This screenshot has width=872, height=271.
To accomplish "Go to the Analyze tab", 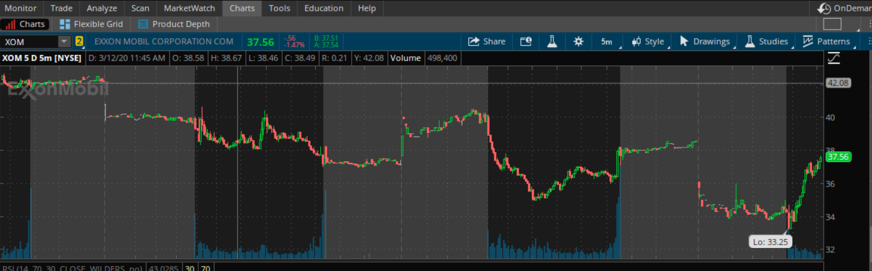I will pos(102,8).
